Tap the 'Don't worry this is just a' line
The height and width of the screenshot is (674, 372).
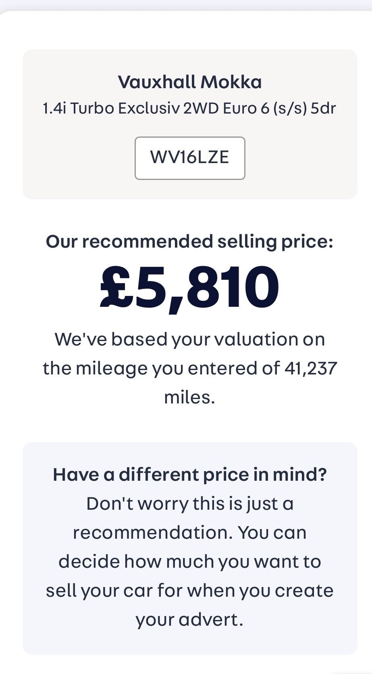[189, 504]
